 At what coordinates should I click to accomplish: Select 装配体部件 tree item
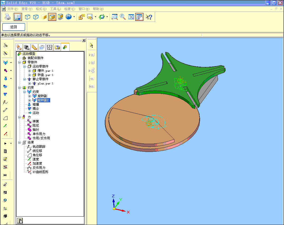pyautogui.click(x=35, y=58)
